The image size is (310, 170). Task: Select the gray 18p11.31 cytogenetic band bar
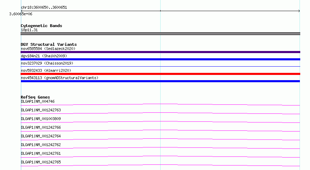click(x=160, y=34)
